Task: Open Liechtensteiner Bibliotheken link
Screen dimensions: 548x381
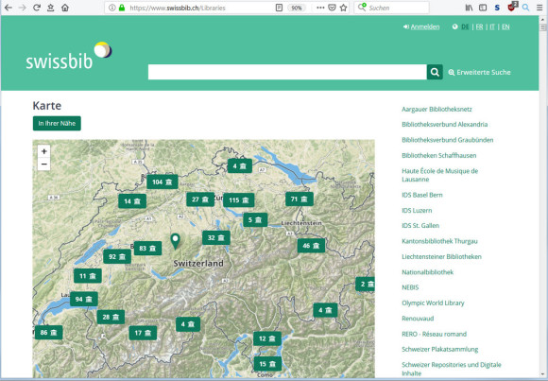Action: click(x=441, y=257)
